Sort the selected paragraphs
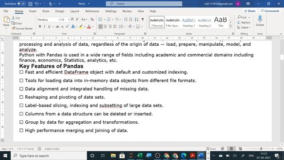 137,20
